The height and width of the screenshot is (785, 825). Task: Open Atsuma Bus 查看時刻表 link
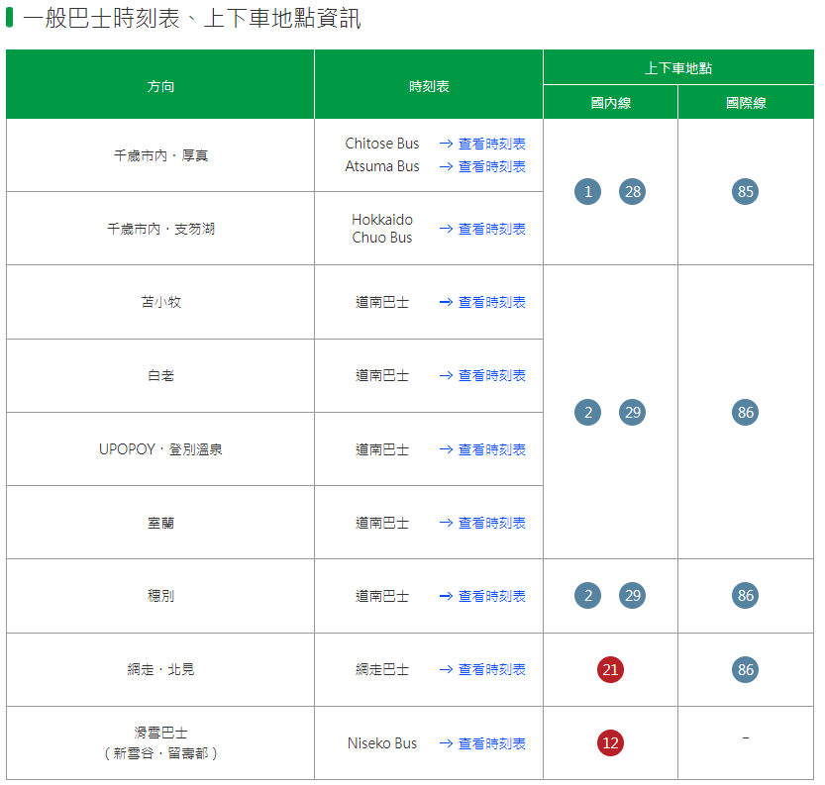pos(482,167)
